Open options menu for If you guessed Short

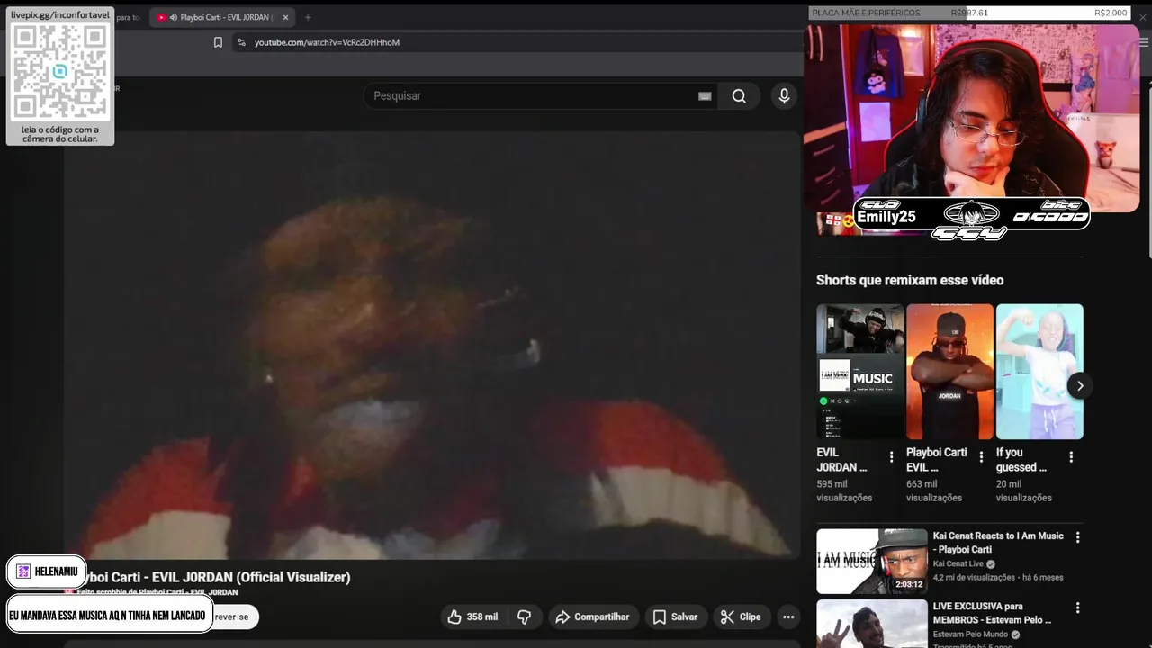[x=1071, y=457]
